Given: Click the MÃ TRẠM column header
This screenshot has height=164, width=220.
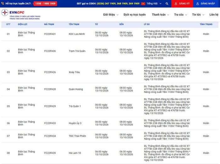Looking at the screenshot, I should click(49, 24).
